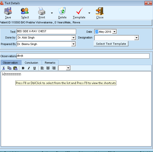The height and width of the screenshot is (152, 153).
Task: Click the Observations text field
Action: (x=83, y=56)
